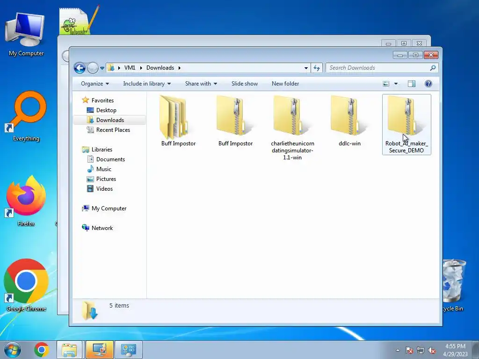Change your view icon button

point(386,84)
